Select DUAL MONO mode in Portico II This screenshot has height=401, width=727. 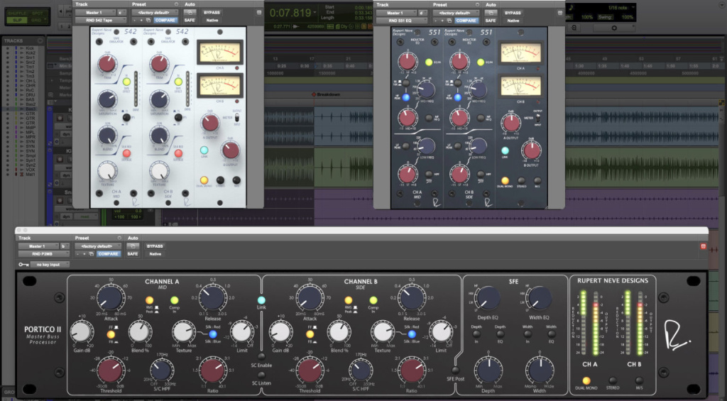tap(586, 380)
